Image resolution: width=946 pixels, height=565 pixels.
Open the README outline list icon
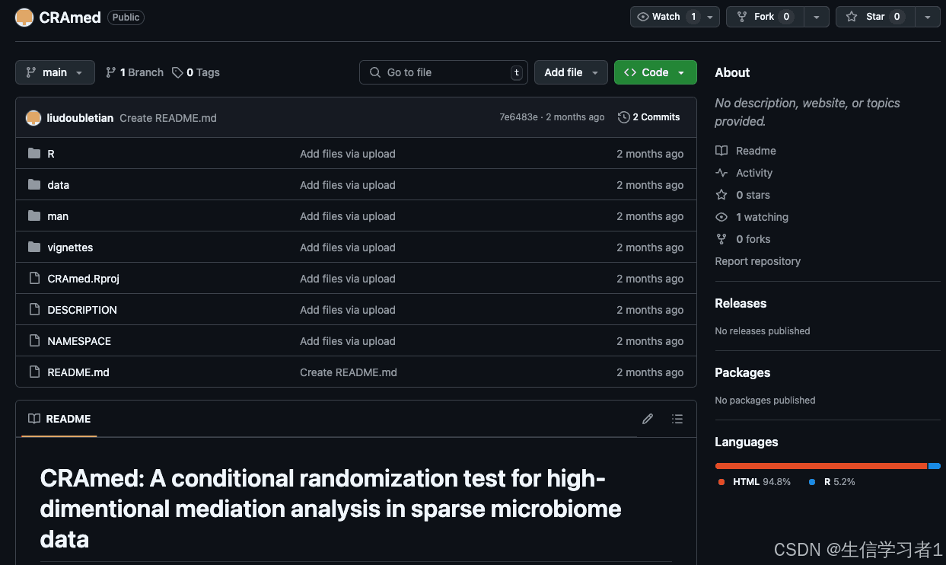(x=677, y=419)
